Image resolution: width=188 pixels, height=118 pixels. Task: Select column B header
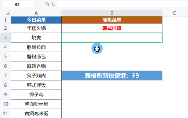[x=112, y=13]
